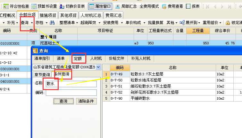This screenshot has width=242, height=138.
Task: Select row 0101003001 挖基础土方
Action: pos(121,43)
